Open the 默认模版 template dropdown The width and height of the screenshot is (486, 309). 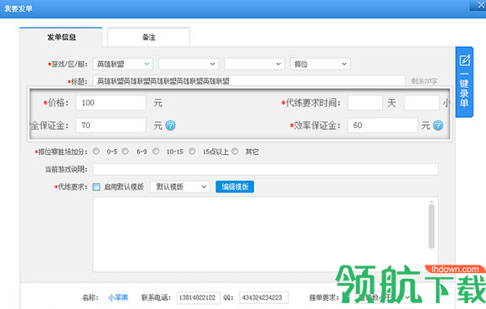pyautogui.click(x=180, y=187)
